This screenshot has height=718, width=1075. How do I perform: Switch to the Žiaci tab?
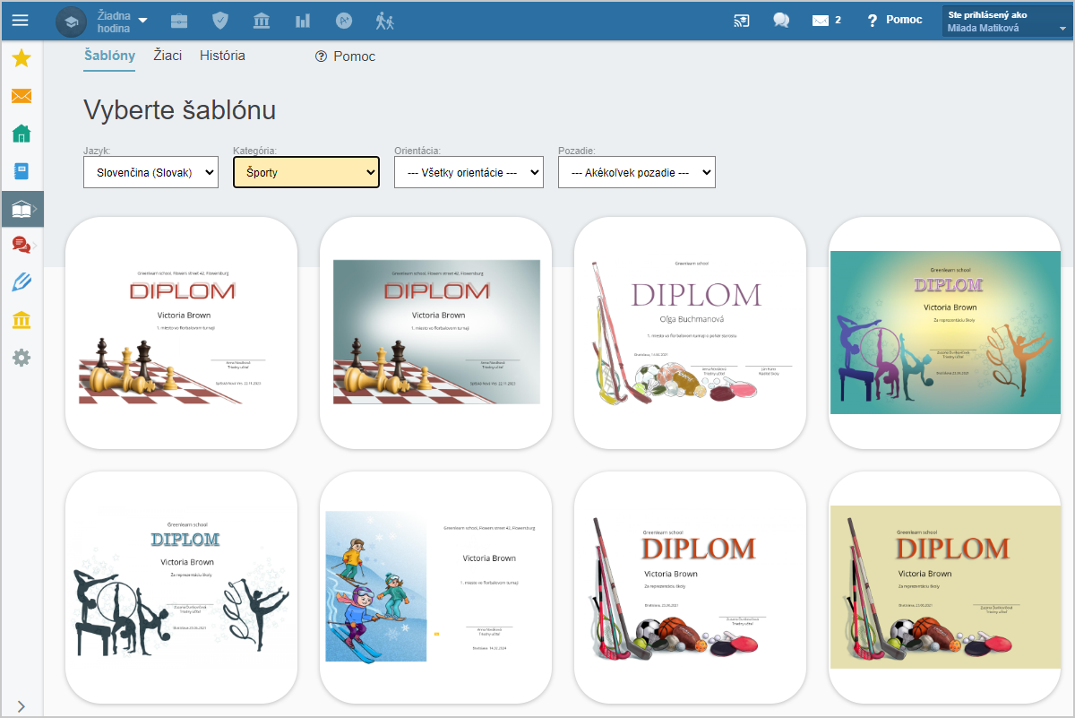click(x=168, y=56)
